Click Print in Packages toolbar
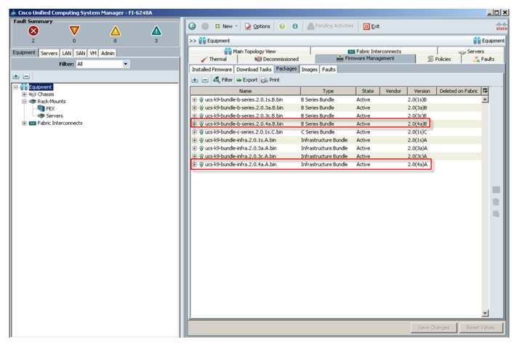 coord(270,80)
